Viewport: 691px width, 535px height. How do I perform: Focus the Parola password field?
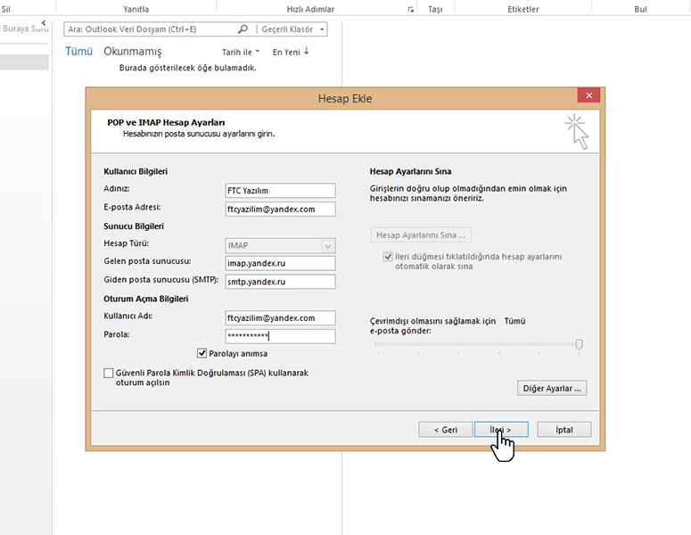[x=280, y=336]
